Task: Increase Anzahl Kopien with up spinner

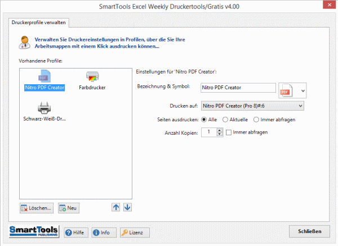Action: (x=220, y=130)
